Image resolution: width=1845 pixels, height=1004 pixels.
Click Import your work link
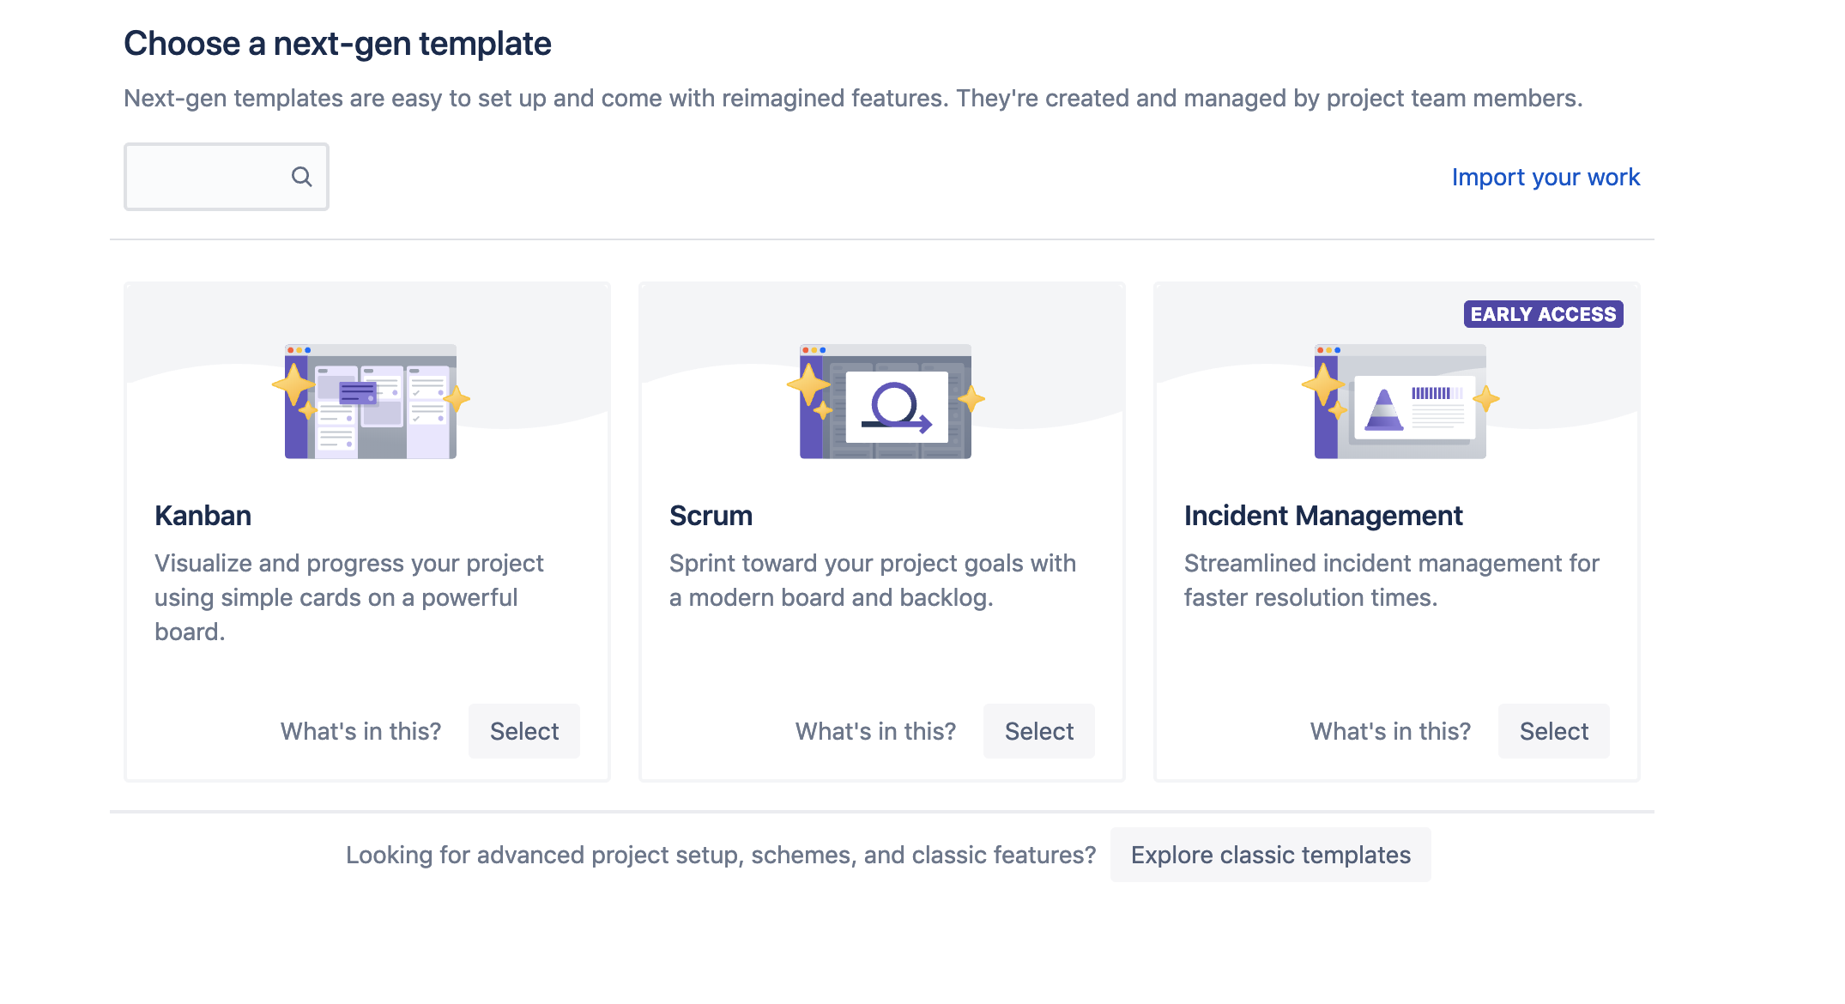pyautogui.click(x=1546, y=177)
